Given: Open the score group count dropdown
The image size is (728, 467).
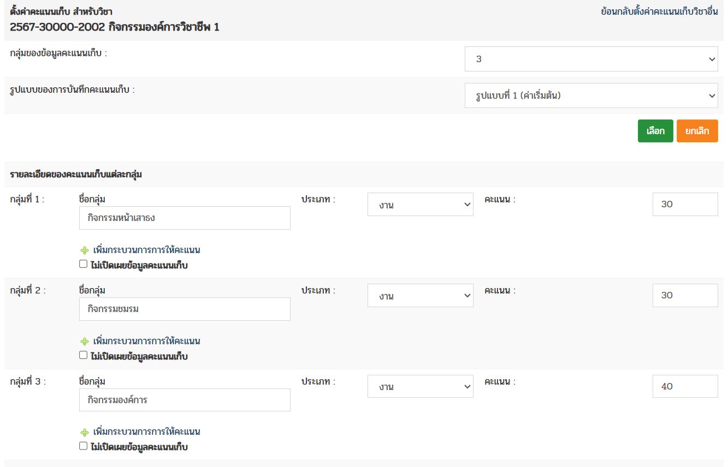Looking at the screenshot, I should (x=591, y=59).
